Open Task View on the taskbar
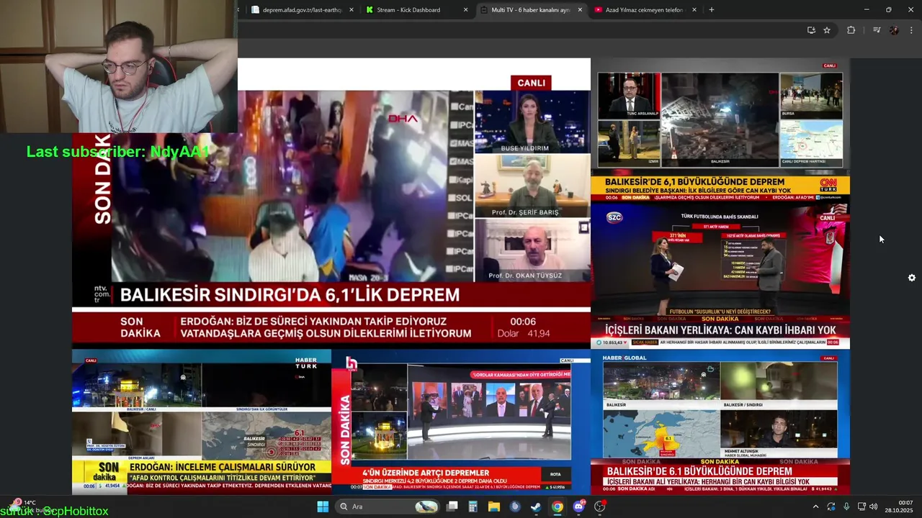Screen dimensions: 922x518 point(452,506)
